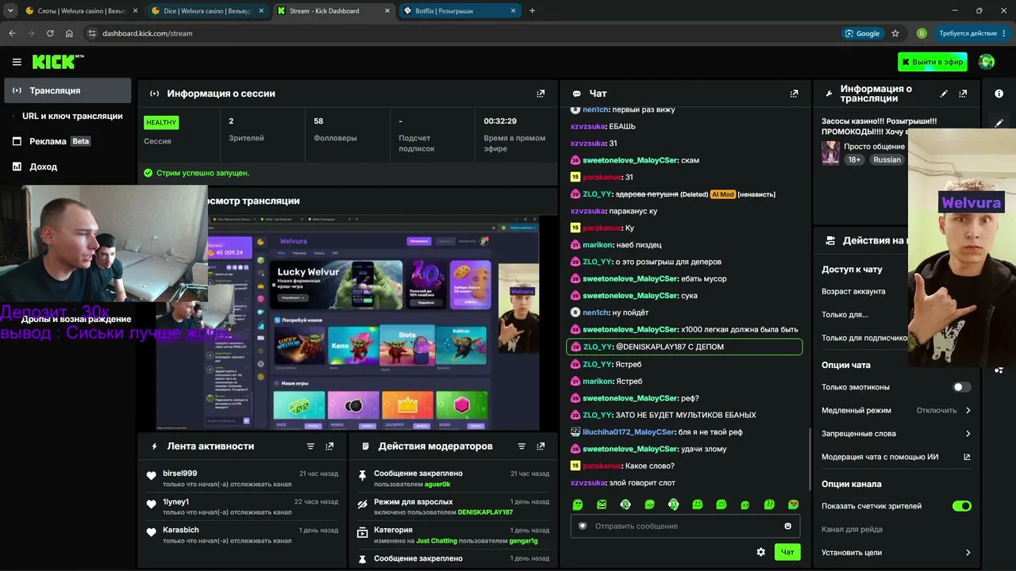Click the 18+ tag

(854, 159)
